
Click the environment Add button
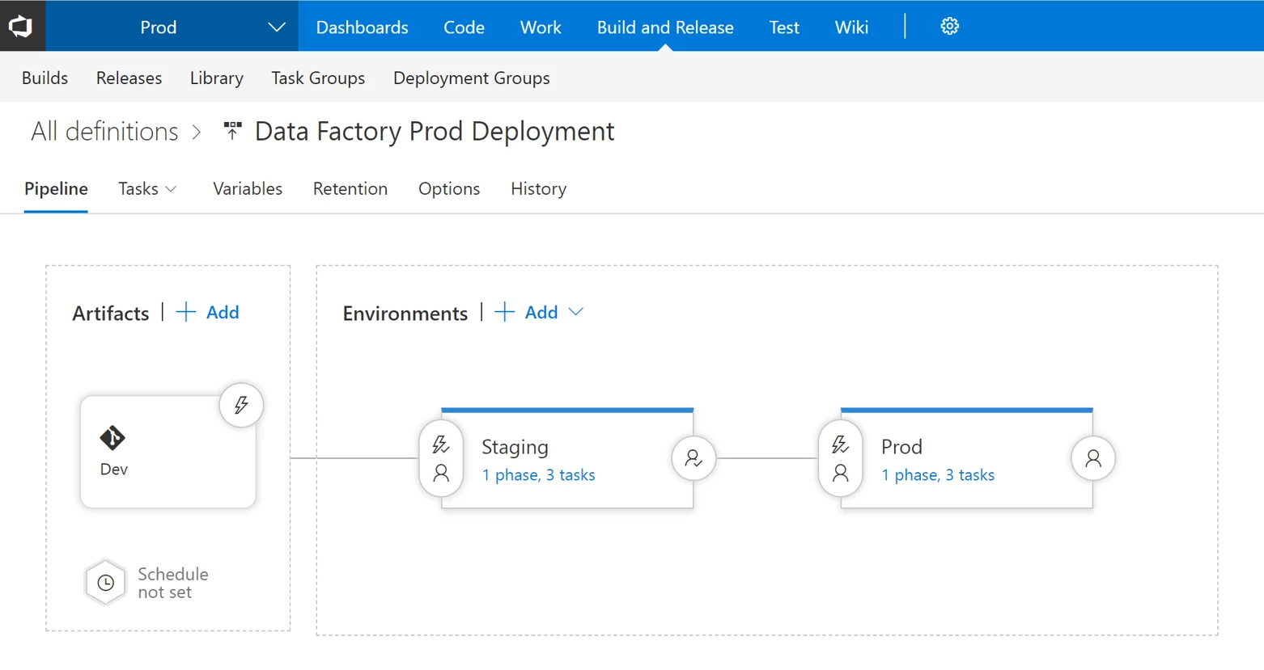pyautogui.click(x=541, y=312)
